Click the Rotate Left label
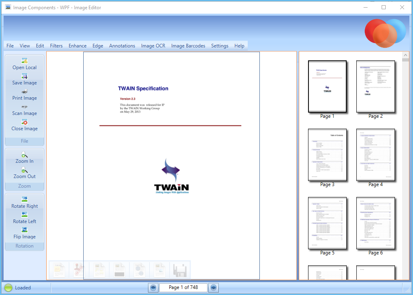This screenshot has height=295, width=413. tap(25, 221)
